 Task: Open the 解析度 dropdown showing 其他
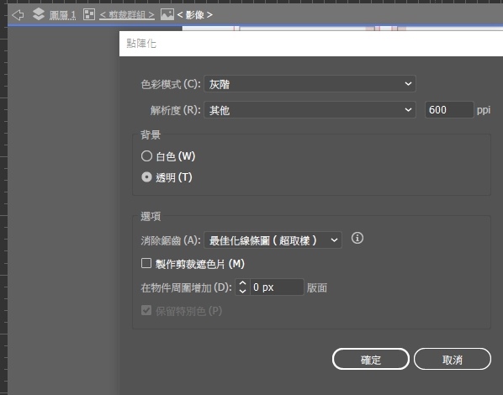click(310, 110)
